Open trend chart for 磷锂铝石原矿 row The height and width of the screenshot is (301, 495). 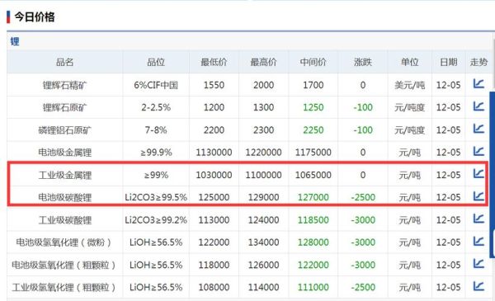click(478, 129)
